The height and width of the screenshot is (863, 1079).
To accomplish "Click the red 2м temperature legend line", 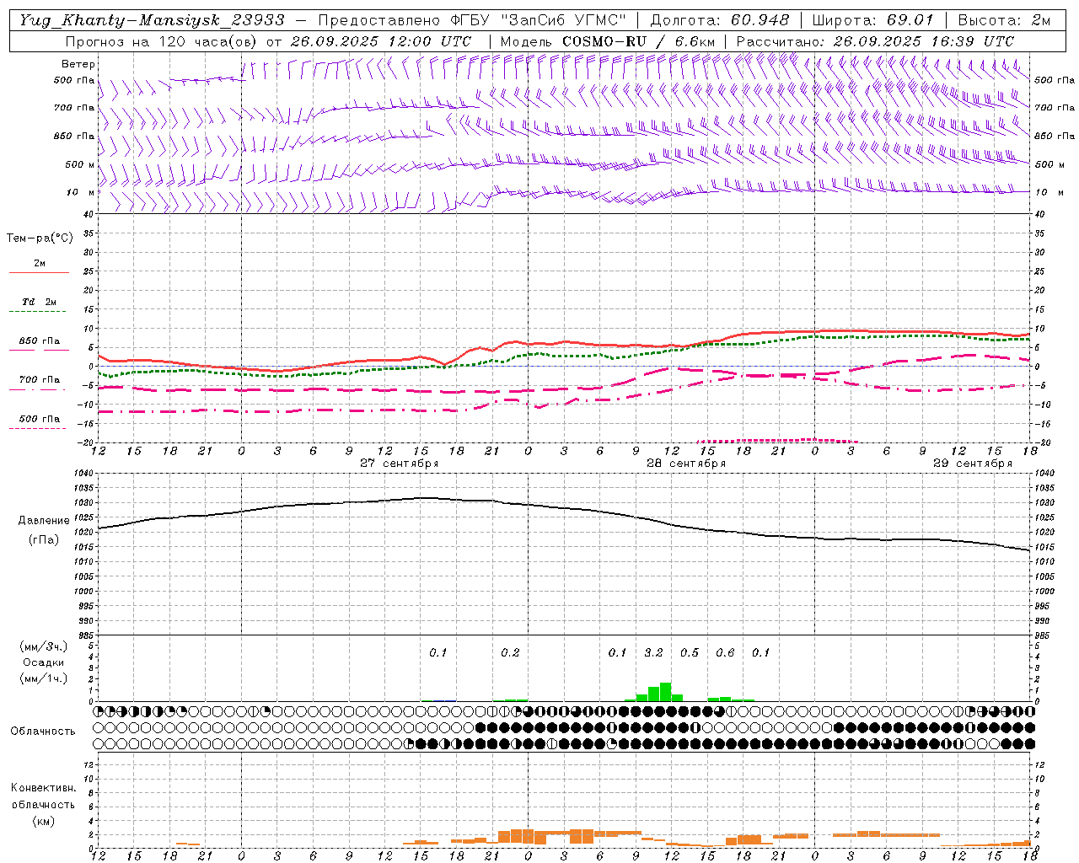I will 39,272.
